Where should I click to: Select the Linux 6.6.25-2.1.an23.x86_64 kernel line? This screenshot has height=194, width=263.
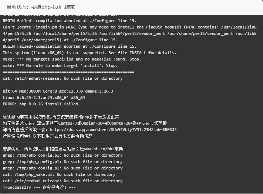tap(44, 98)
